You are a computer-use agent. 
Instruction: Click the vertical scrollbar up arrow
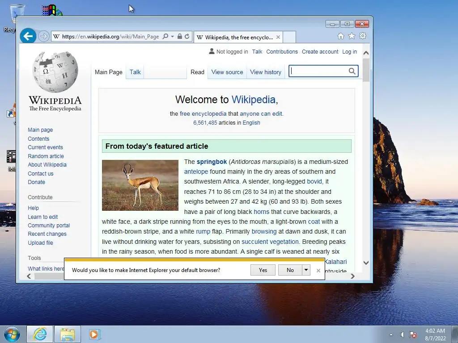coord(366,53)
